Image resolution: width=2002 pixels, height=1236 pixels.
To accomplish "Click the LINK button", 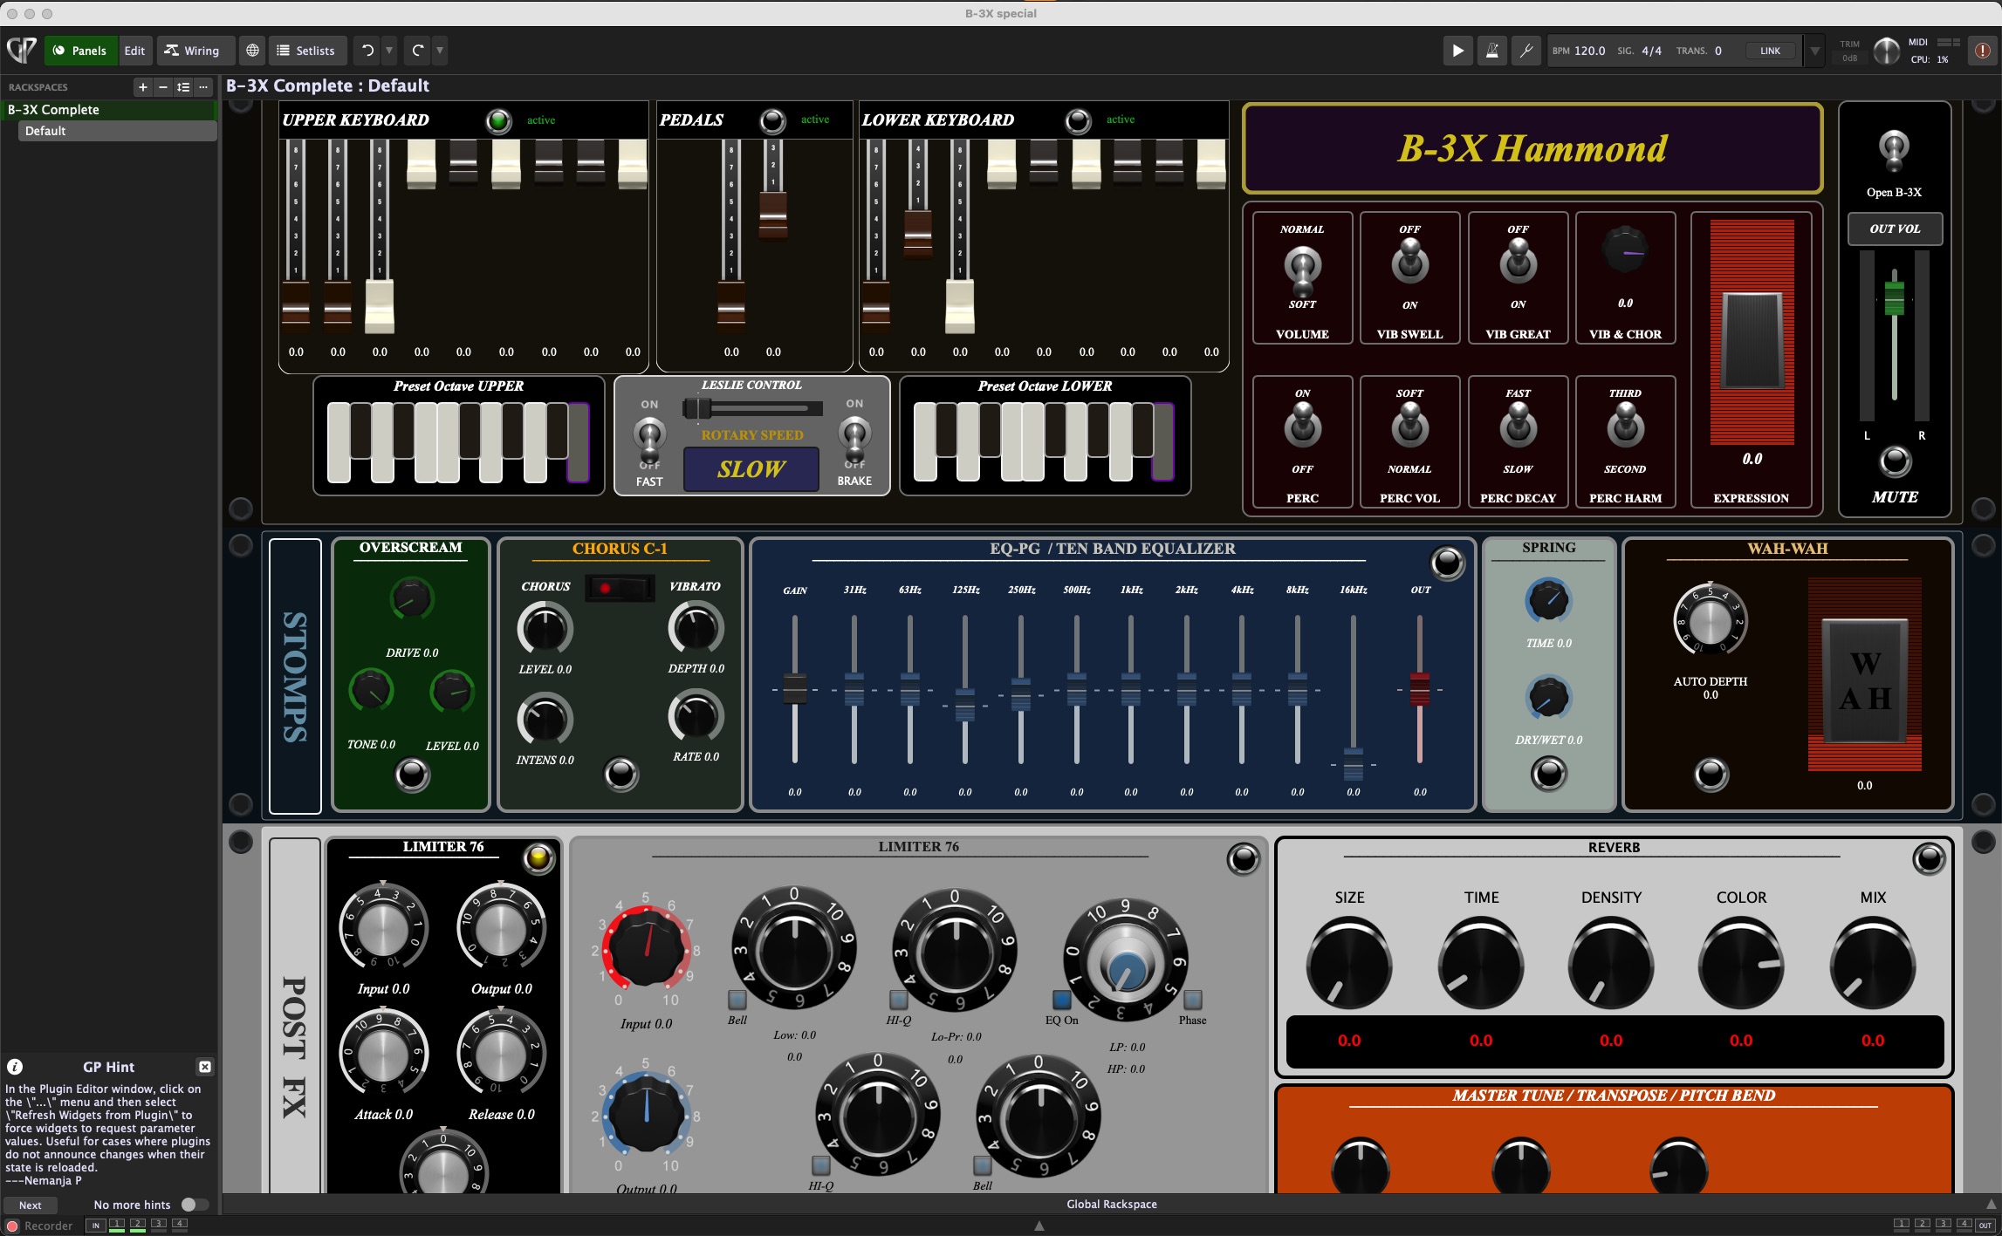I will tap(1770, 51).
